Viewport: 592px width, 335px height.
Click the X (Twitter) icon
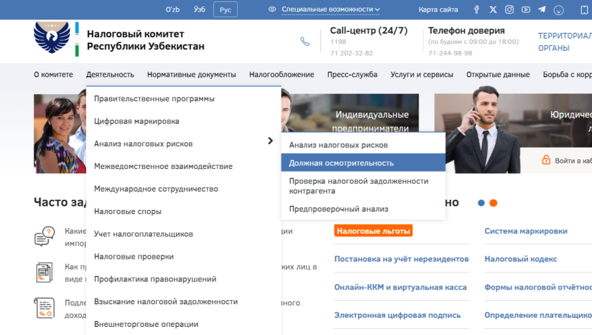(x=493, y=10)
